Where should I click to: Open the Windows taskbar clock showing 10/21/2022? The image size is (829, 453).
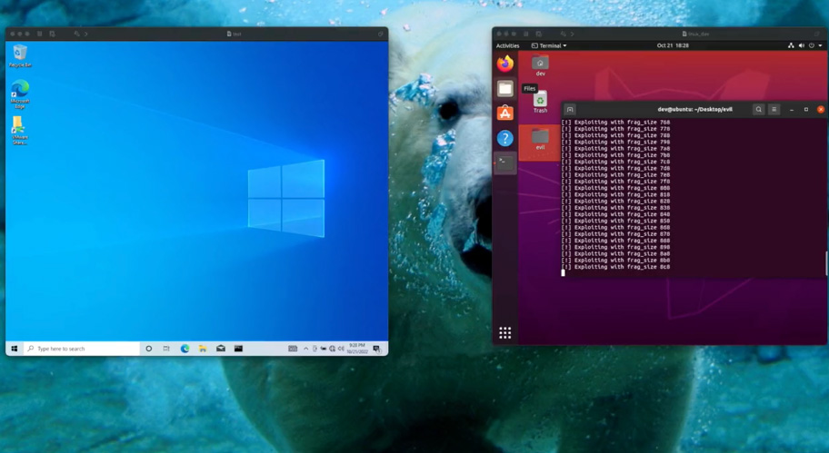click(357, 349)
